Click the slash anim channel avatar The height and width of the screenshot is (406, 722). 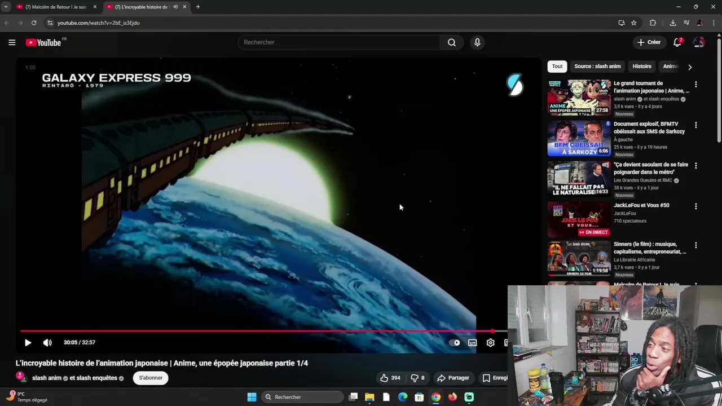pos(21,377)
